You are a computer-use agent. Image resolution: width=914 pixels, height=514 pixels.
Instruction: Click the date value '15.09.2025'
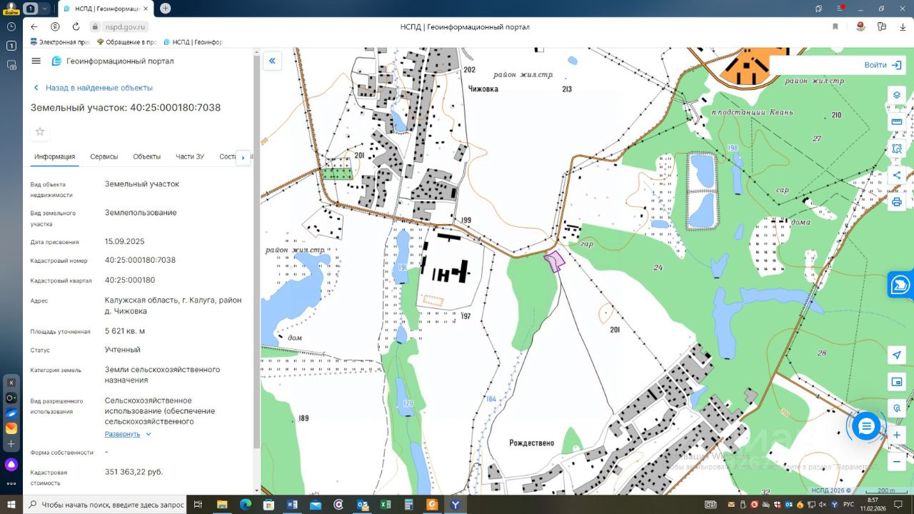(124, 241)
